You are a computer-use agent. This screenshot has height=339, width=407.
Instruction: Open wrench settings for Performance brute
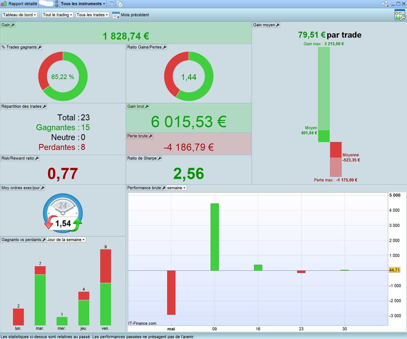(x=164, y=188)
